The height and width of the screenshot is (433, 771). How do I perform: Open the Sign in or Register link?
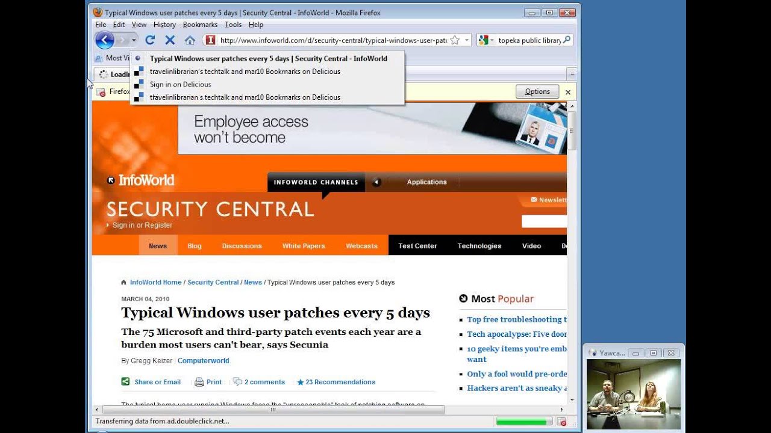[x=142, y=226]
